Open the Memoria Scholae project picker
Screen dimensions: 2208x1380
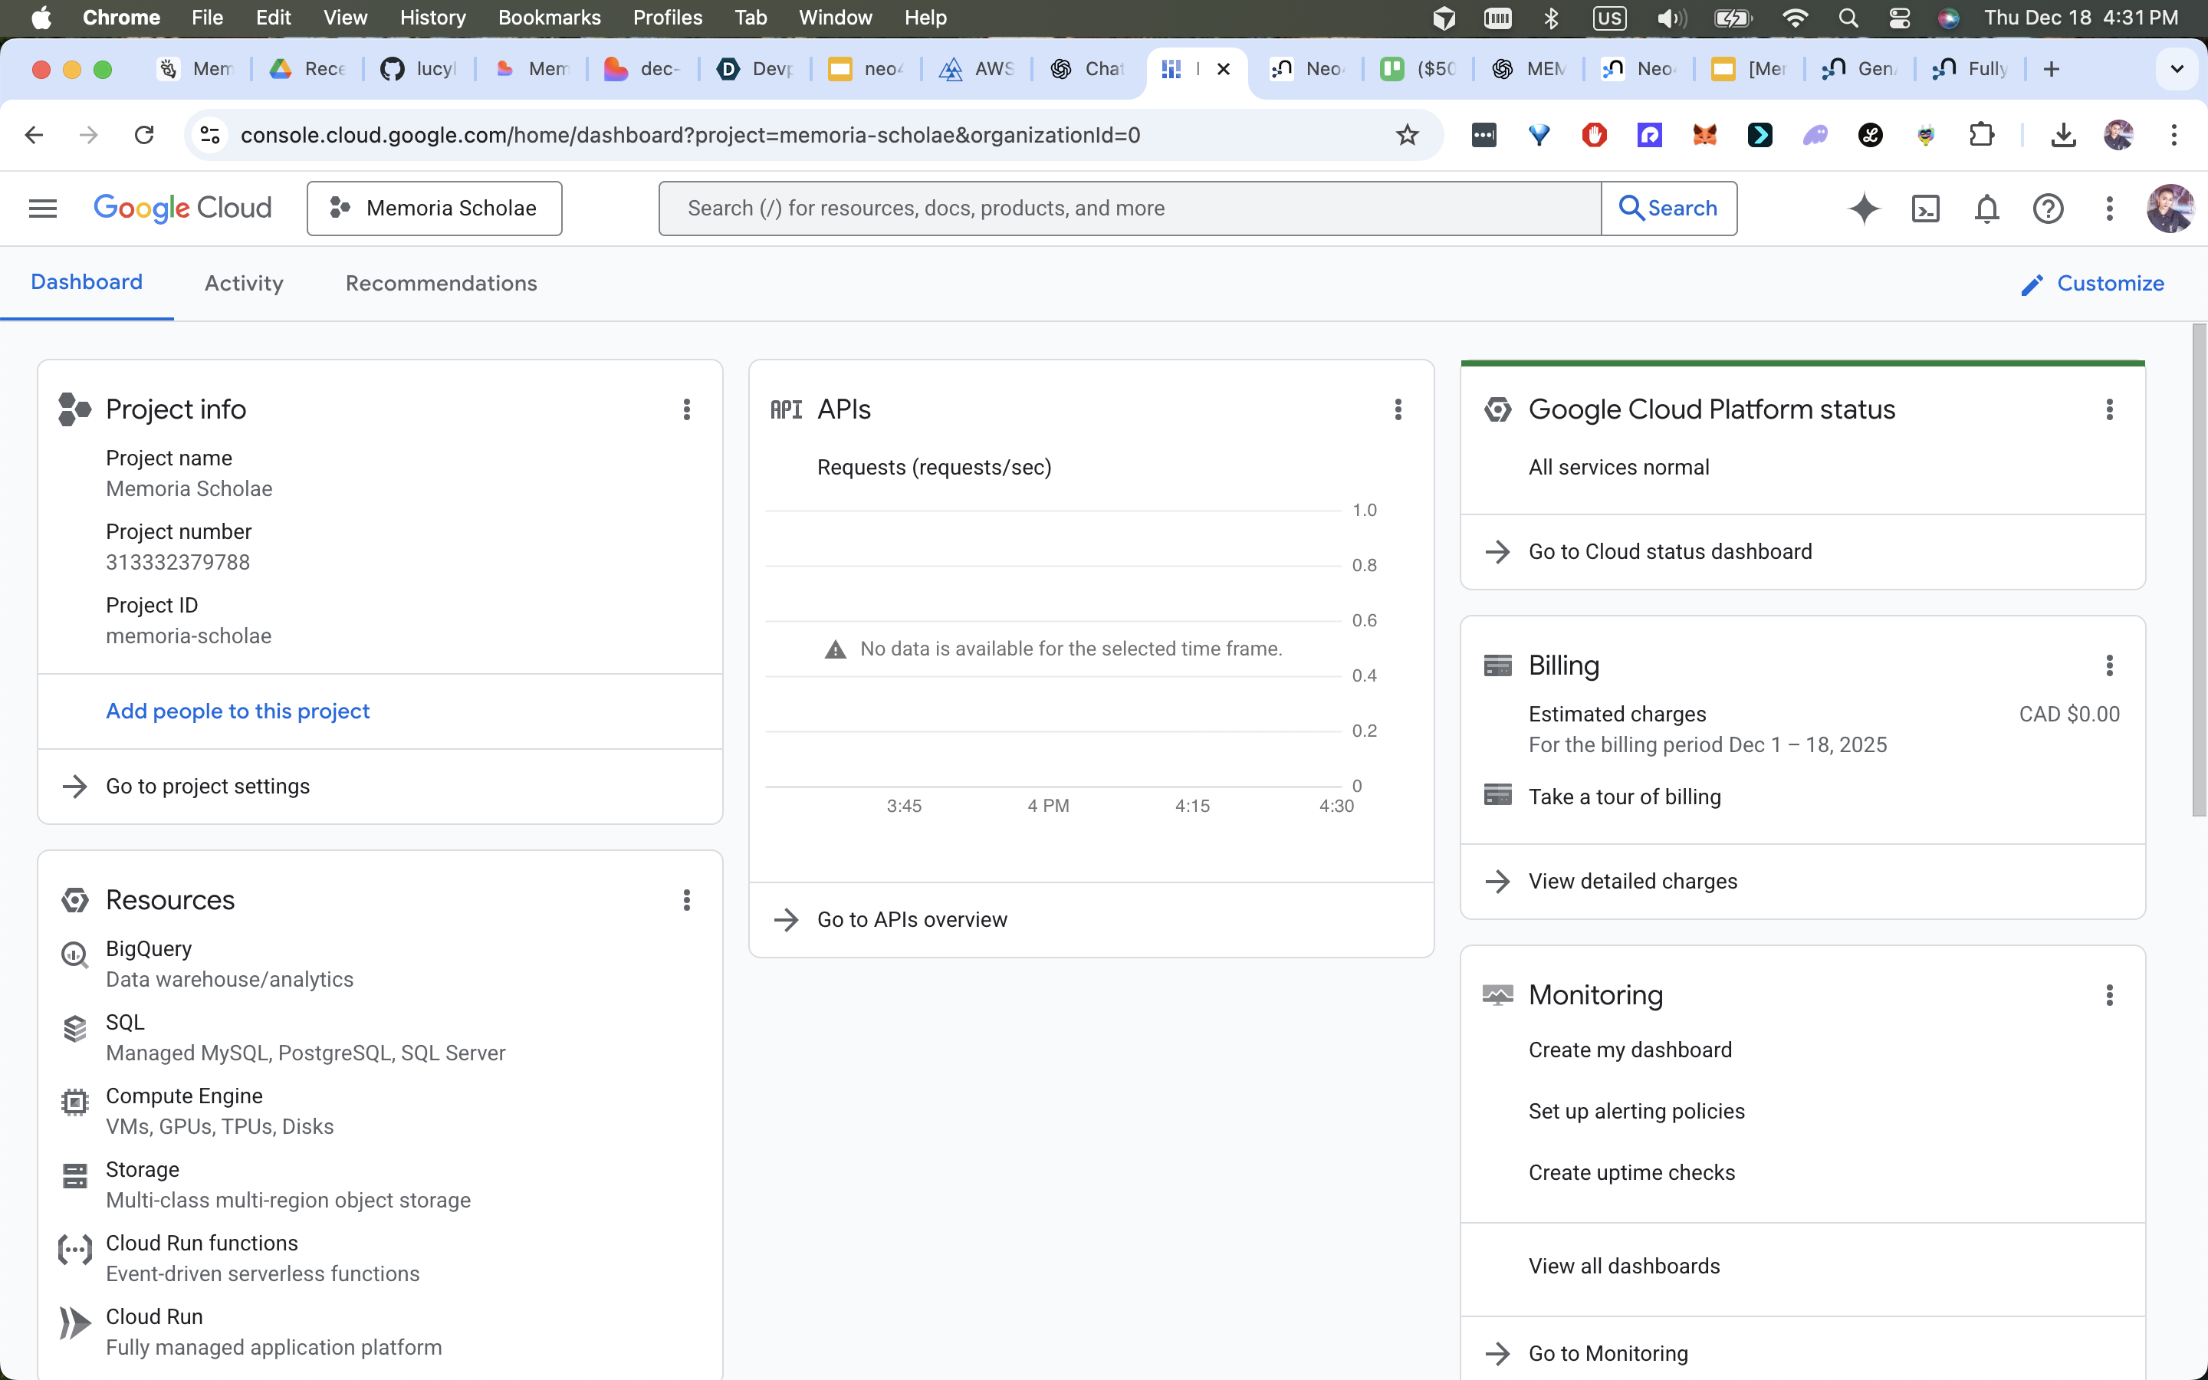point(434,208)
